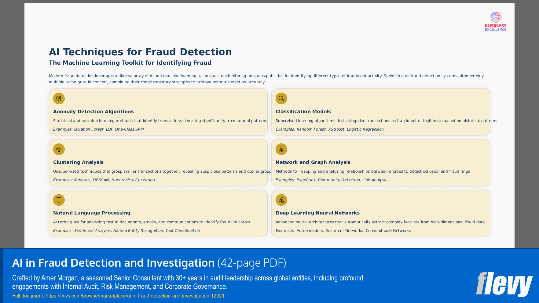The height and width of the screenshot is (303, 539).
Task: Click the examples line Random Forest, XGBoost, Logistic Regression
Action: point(330,129)
